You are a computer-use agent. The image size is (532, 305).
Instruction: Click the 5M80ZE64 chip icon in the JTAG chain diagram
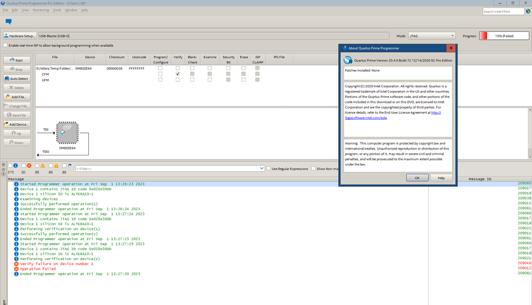pos(67,133)
